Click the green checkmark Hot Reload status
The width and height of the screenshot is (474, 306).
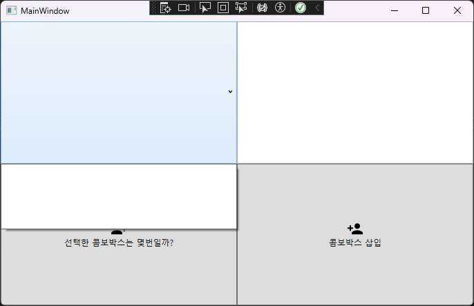coord(301,8)
